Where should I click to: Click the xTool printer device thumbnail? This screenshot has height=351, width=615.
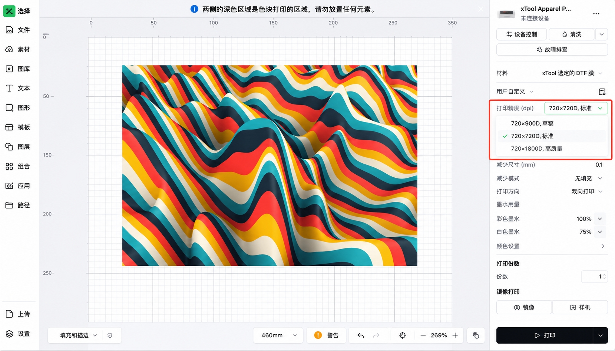coord(506,14)
